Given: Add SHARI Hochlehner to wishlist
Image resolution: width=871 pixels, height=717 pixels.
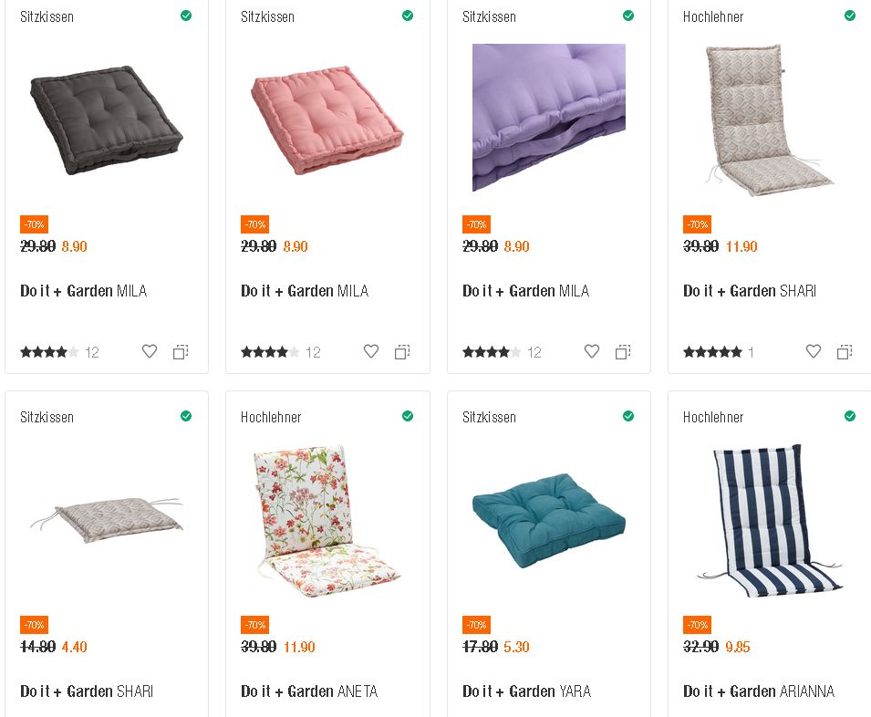Looking at the screenshot, I should (x=814, y=351).
